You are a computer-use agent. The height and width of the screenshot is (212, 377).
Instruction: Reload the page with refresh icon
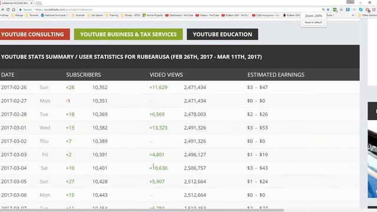coord(8,9)
